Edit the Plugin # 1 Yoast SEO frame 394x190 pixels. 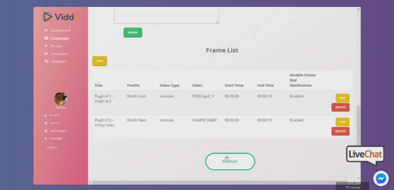pyautogui.click(x=342, y=98)
